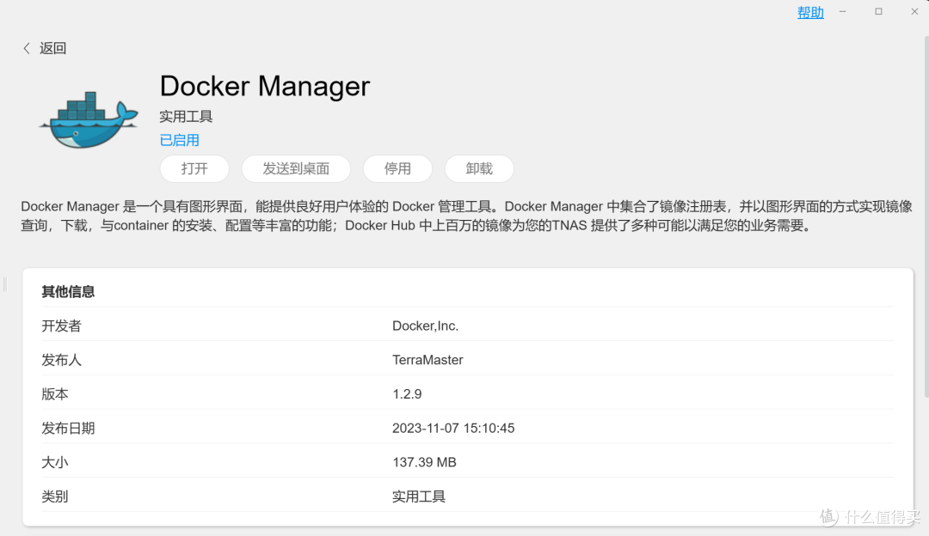This screenshot has width=929, height=536.
Task: Minimize the window
Action: coord(842,12)
